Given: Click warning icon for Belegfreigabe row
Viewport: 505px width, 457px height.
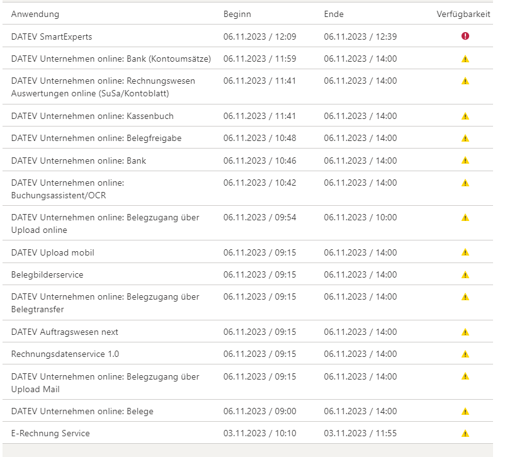Looking at the screenshot, I should pyautogui.click(x=465, y=138).
